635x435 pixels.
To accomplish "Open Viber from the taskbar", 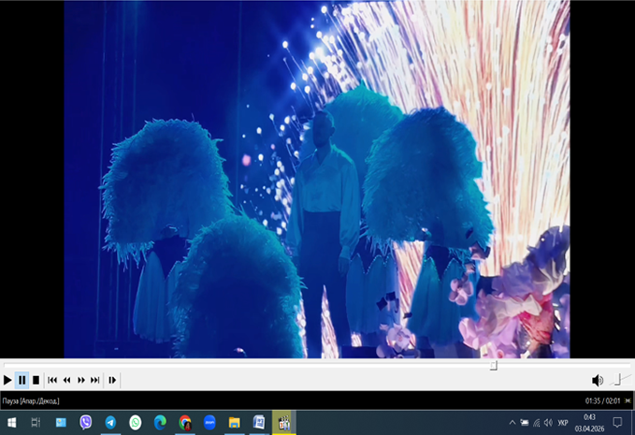I will coord(86,422).
